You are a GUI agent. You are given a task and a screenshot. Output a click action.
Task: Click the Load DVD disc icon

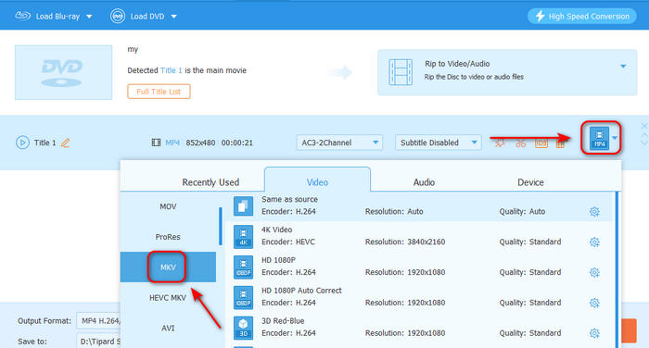pyautogui.click(x=118, y=16)
